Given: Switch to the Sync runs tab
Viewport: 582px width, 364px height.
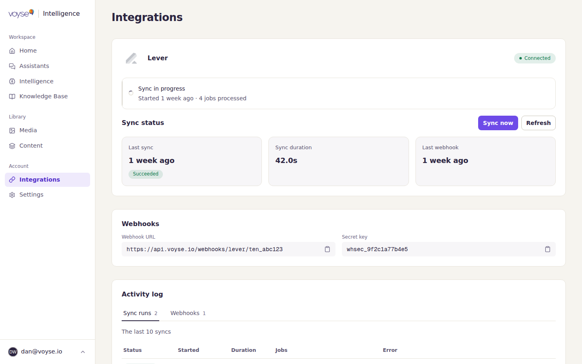Looking at the screenshot, I should coord(140,313).
